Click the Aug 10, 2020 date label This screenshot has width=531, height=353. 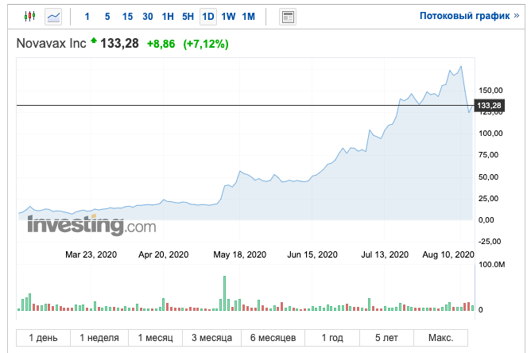coord(448,254)
